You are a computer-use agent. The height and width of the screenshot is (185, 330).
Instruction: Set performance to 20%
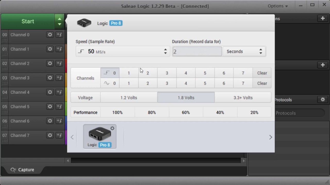(x=254, y=112)
